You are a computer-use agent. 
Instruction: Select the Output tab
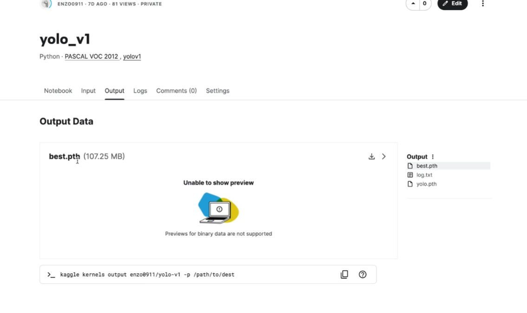[x=114, y=91]
